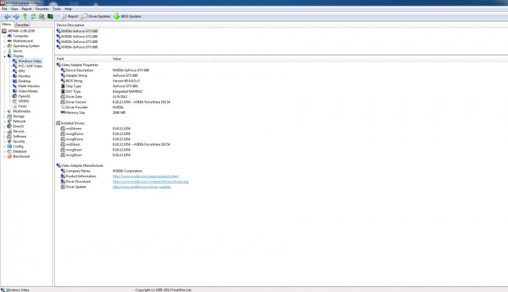This screenshot has height=292, width=508.
Task: Click the green Up arrow toolbar icon
Action: [x=25, y=16]
